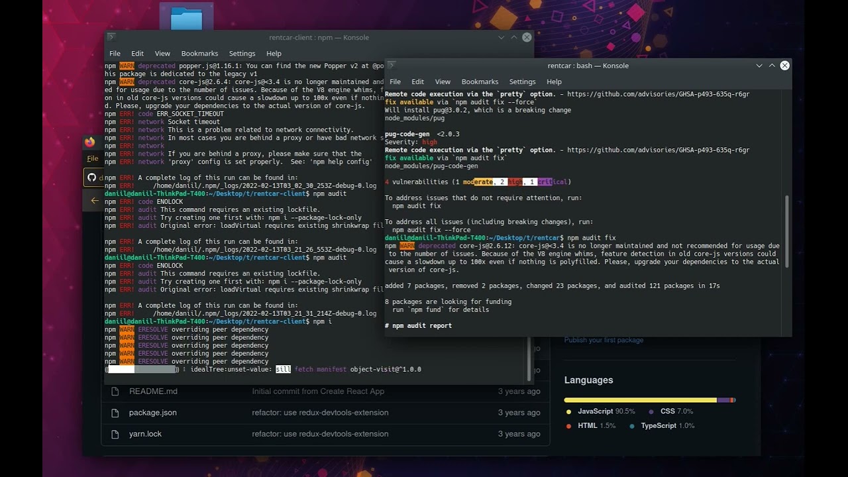This screenshot has width=848, height=477.
Task: Maximize the rentcar-client Konsole window
Action: click(x=514, y=38)
